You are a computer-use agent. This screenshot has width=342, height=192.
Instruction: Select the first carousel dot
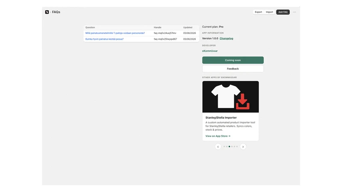(x=224, y=146)
